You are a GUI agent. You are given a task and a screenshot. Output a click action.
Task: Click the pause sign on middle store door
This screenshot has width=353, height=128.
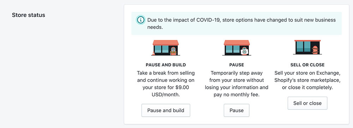pos(245,52)
